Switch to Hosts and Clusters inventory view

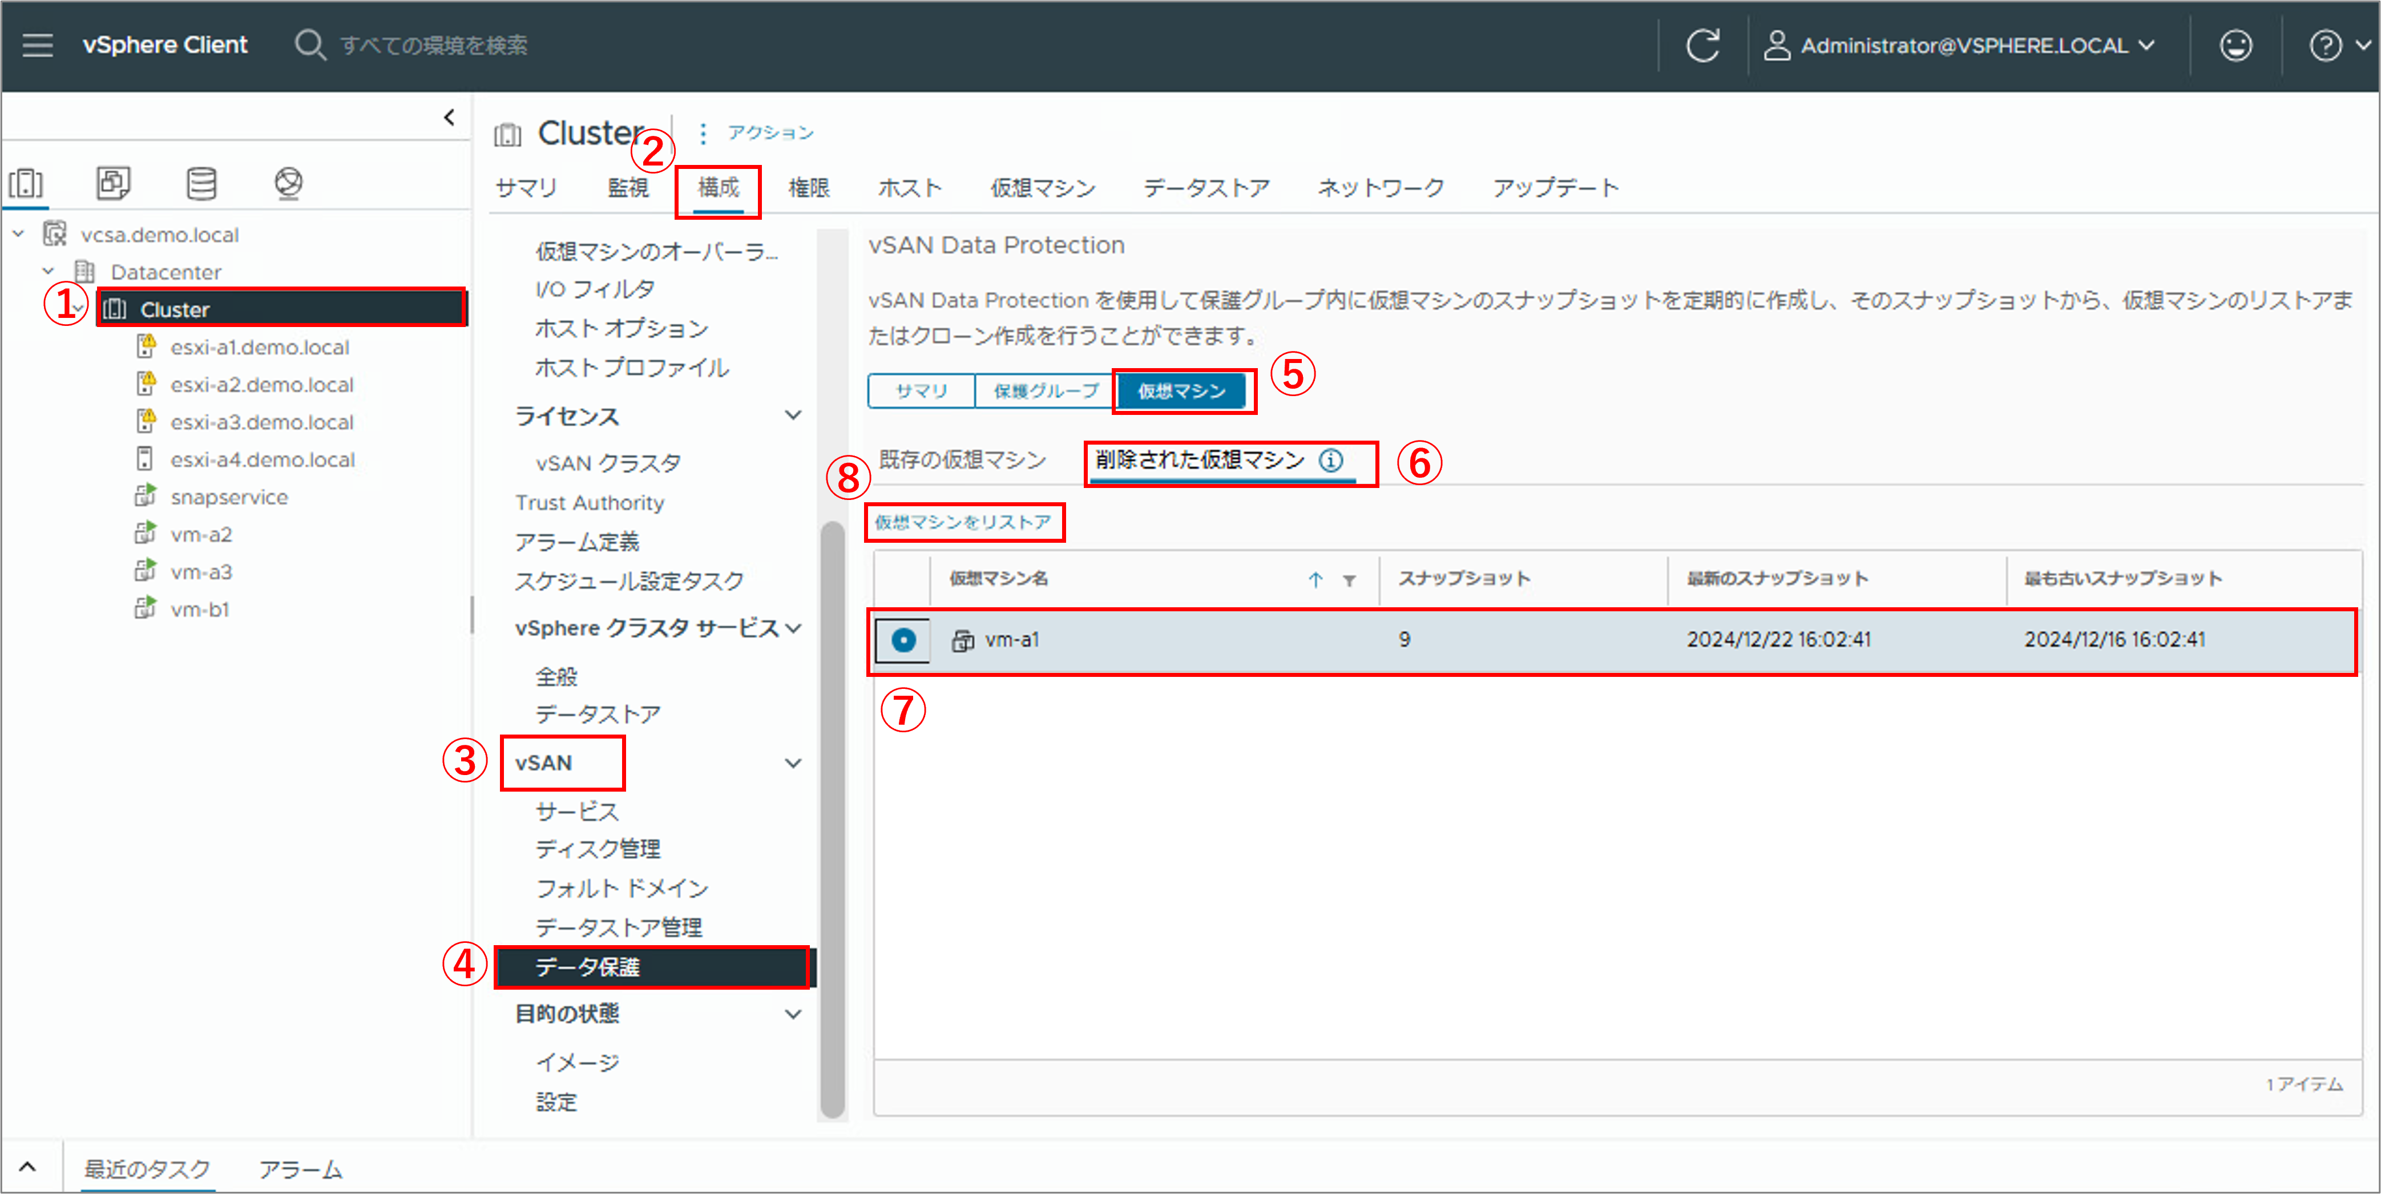[x=26, y=183]
